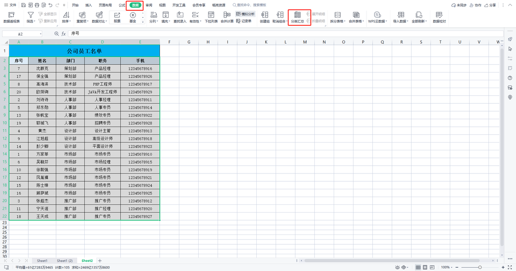Image resolution: width=516 pixels, height=271 pixels.
Task: Click 导入数据 import data icon
Action: point(400,15)
